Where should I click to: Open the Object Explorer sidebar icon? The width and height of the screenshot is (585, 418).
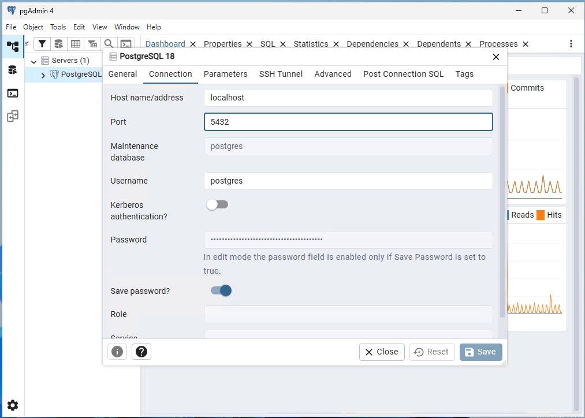(x=13, y=47)
